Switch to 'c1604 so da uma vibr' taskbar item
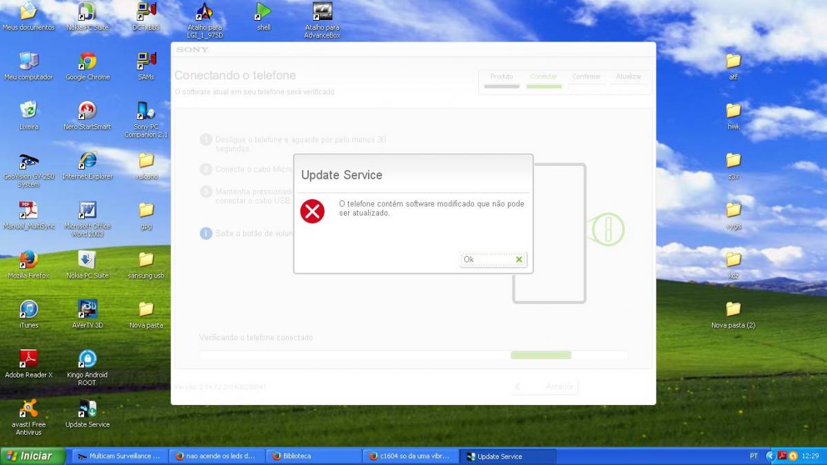Viewport: 827px width, 465px height. (x=411, y=456)
